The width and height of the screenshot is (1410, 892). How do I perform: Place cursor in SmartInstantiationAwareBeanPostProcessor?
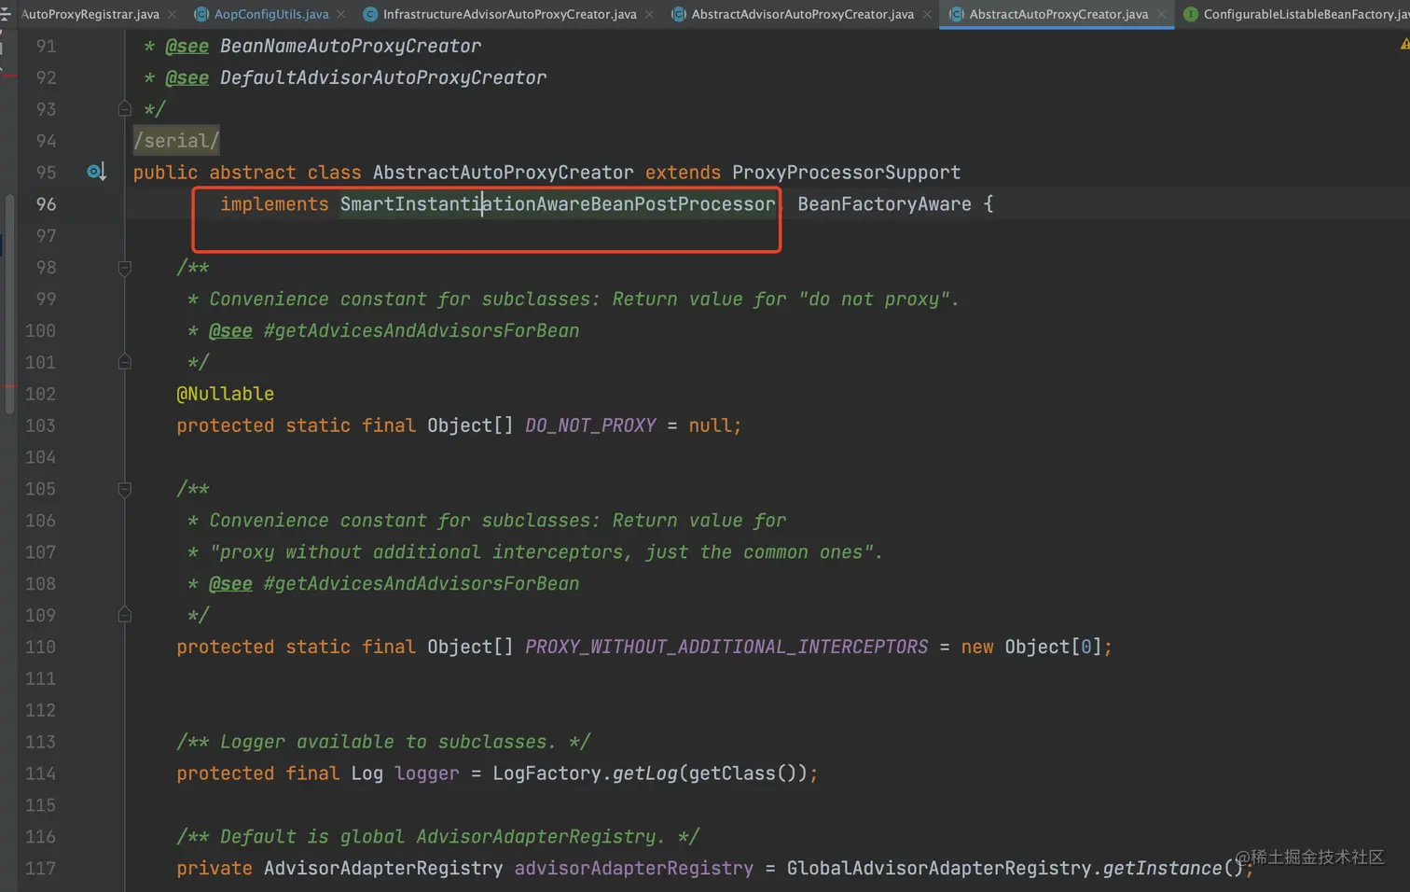coord(558,204)
